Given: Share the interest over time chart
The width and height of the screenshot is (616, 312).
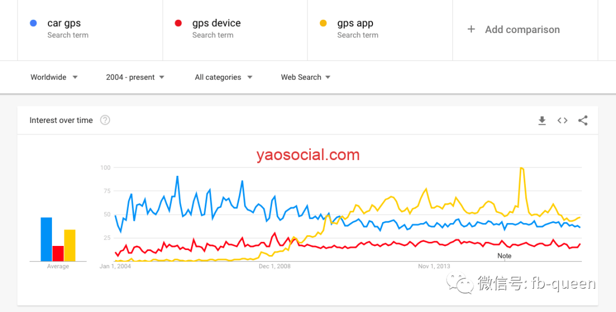Looking at the screenshot, I should (x=582, y=120).
